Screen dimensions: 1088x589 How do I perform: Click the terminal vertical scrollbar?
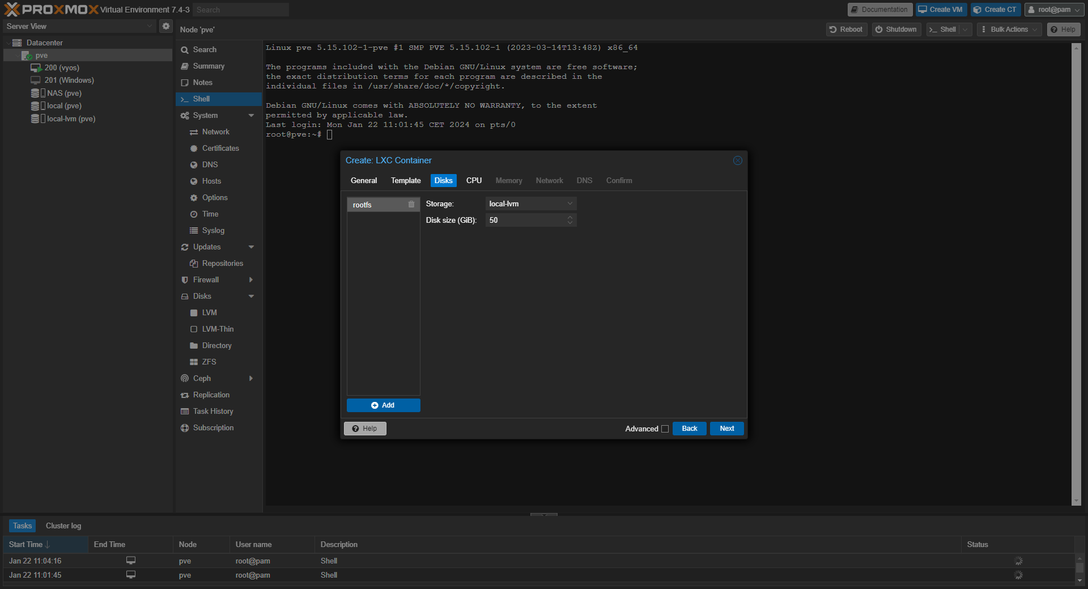point(1077,274)
